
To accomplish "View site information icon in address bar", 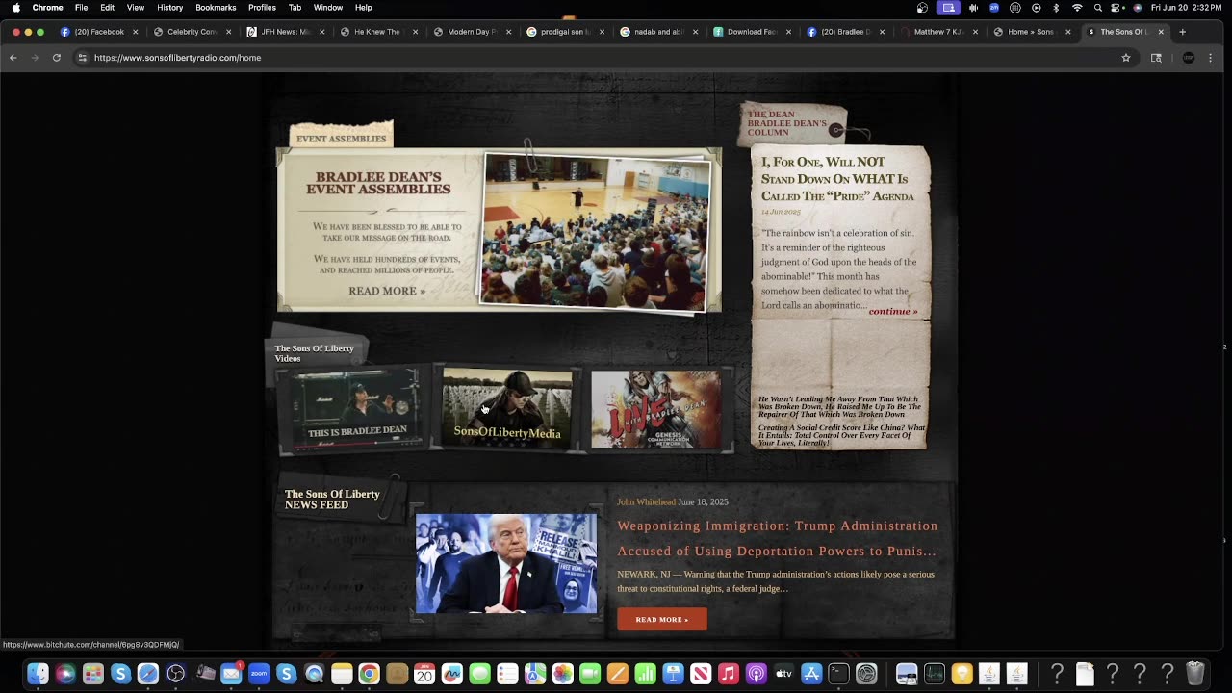I will 83,58.
